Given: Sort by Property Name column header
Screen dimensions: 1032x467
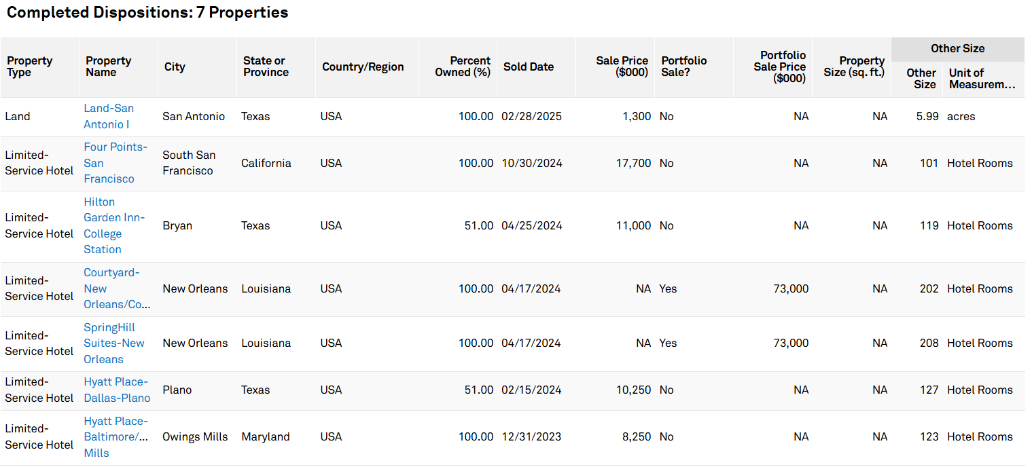Looking at the screenshot, I should [x=108, y=67].
